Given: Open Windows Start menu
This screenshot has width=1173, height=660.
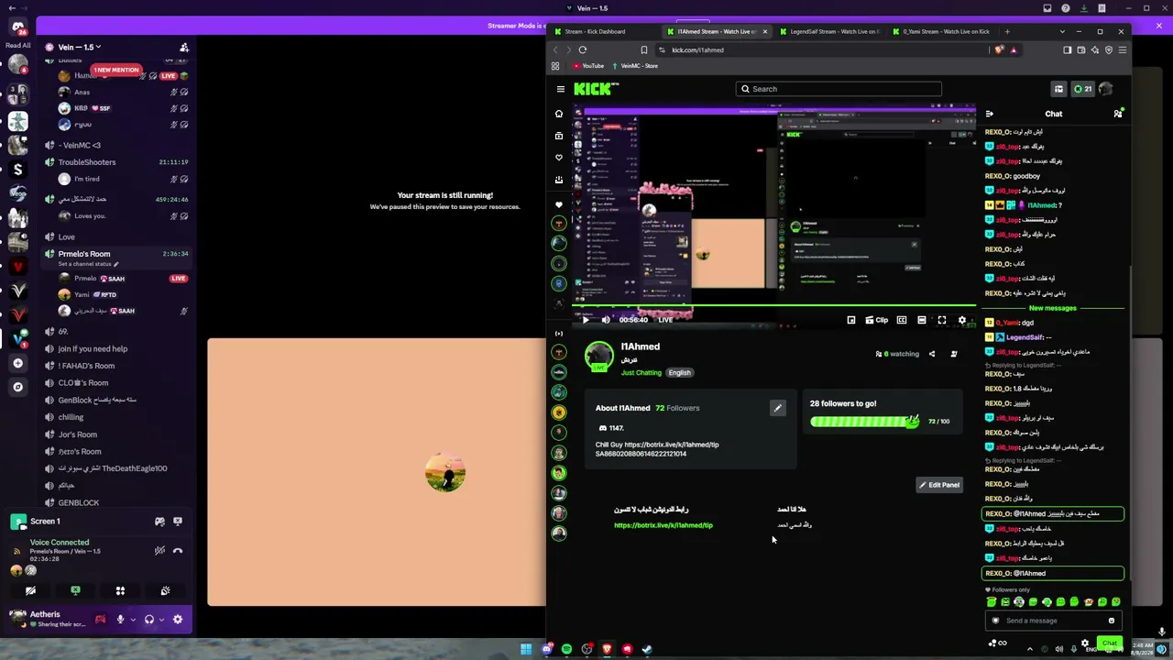Looking at the screenshot, I should click(x=526, y=649).
